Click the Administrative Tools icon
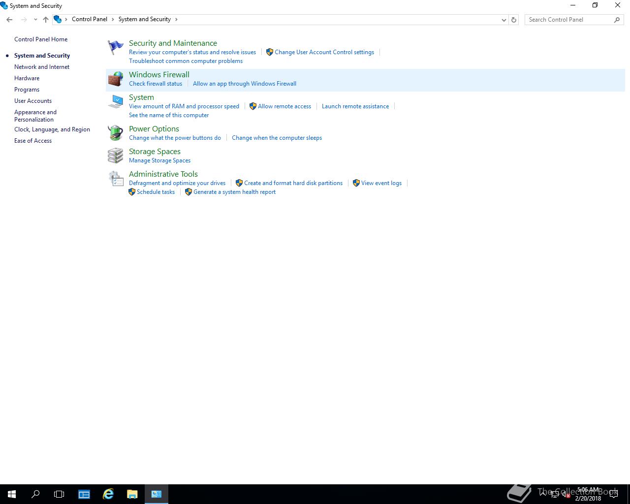Viewport: 630px width, 504px height. point(116,178)
